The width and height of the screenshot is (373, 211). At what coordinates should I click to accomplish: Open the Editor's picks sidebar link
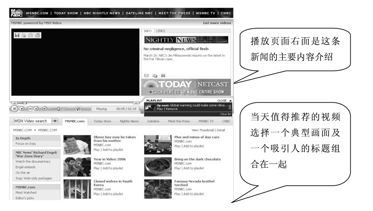point(25,198)
